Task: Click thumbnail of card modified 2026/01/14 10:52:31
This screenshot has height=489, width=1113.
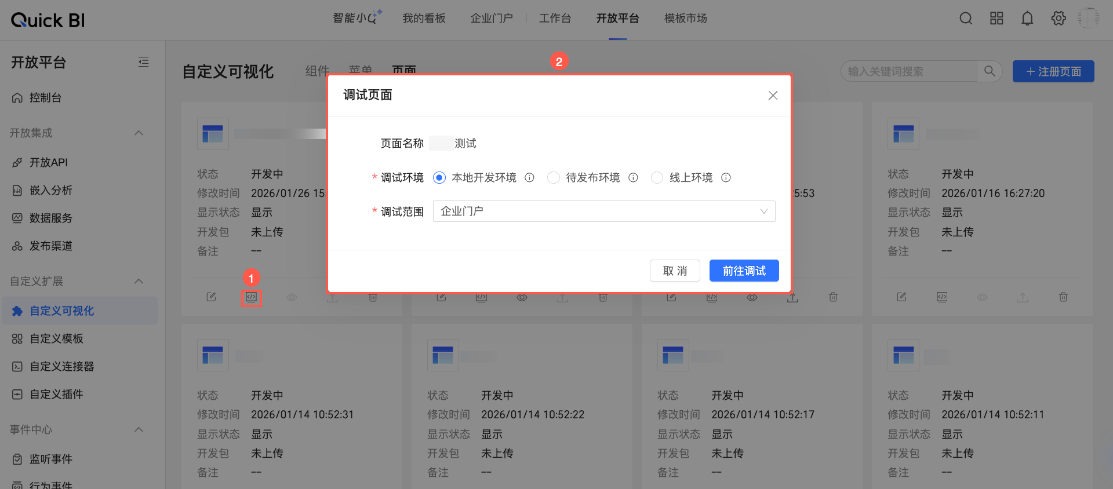Action: click(x=213, y=355)
